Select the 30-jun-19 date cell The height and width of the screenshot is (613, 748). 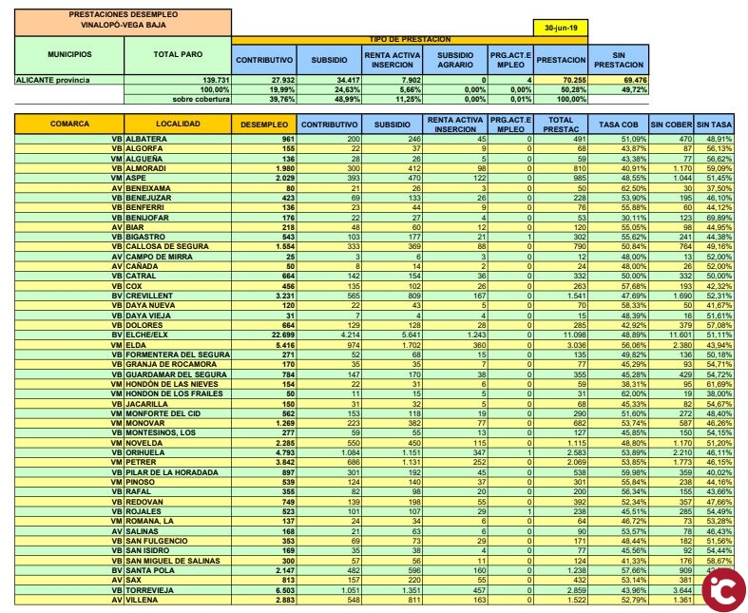(562, 29)
